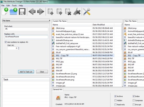The image size is (144, 107).
Task: Open the Tools menu
Action: [x=14, y=5]
